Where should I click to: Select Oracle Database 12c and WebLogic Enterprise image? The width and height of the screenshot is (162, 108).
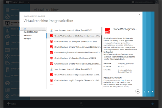click(x=74, y=47)
